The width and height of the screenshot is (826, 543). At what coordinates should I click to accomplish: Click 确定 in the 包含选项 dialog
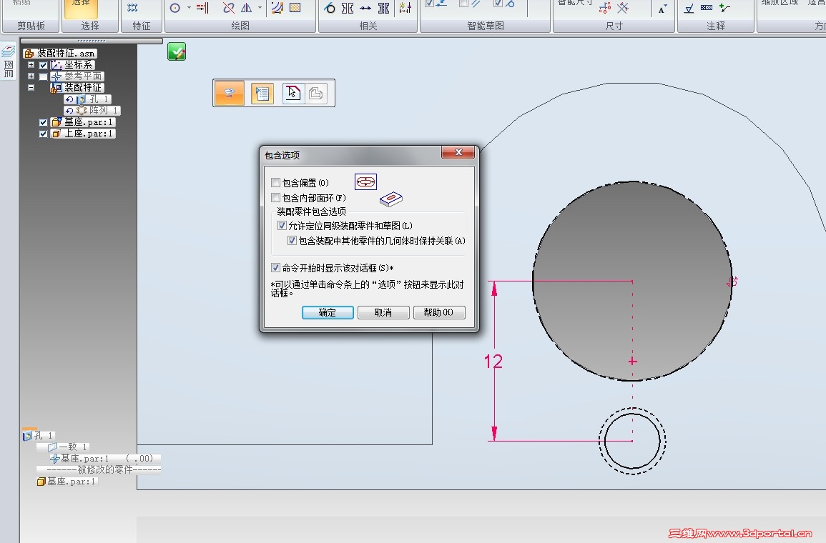point(328,312)
